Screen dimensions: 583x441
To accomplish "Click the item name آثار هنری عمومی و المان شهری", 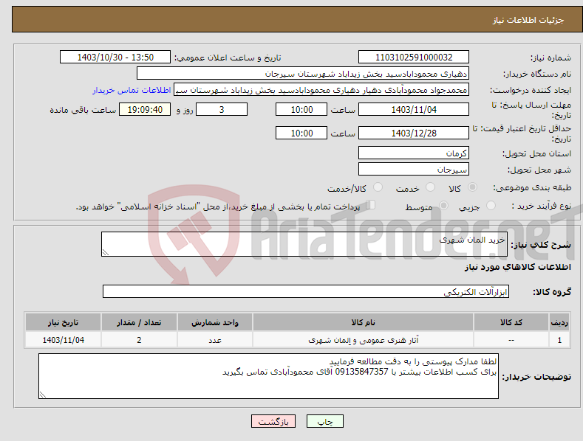I will point(364,340).
